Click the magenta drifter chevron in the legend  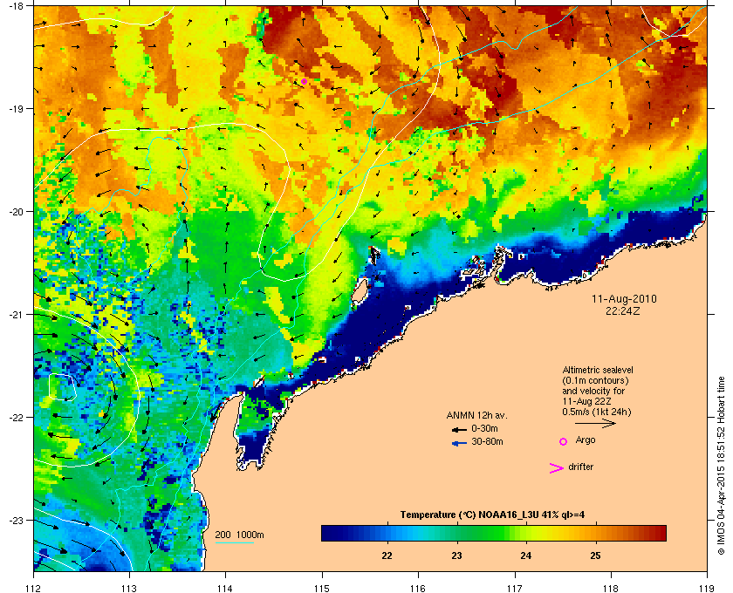click(x=557, y=468)
